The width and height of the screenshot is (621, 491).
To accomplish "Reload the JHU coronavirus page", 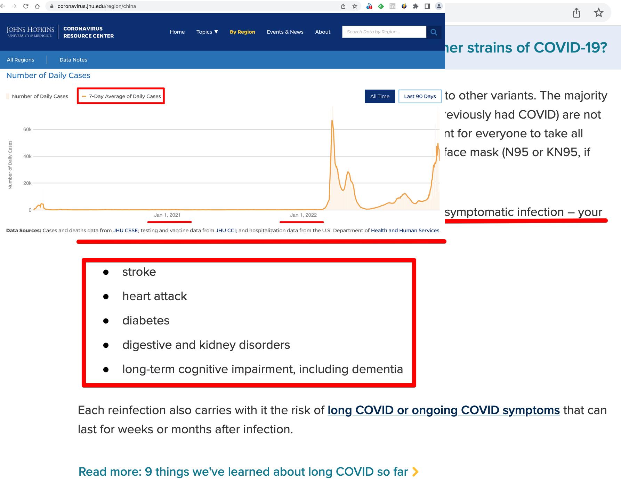I will tap(26, 6).
